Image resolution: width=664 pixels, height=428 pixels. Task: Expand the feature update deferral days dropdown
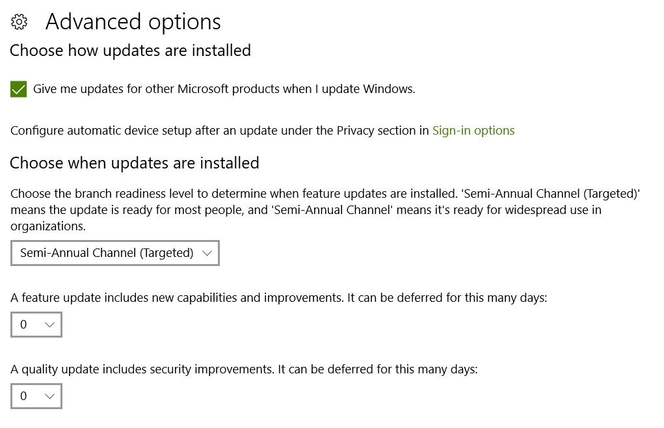coord(36,325)
